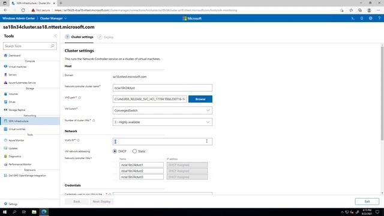
Task: Click VHD path input field
Action: (150, 99)
